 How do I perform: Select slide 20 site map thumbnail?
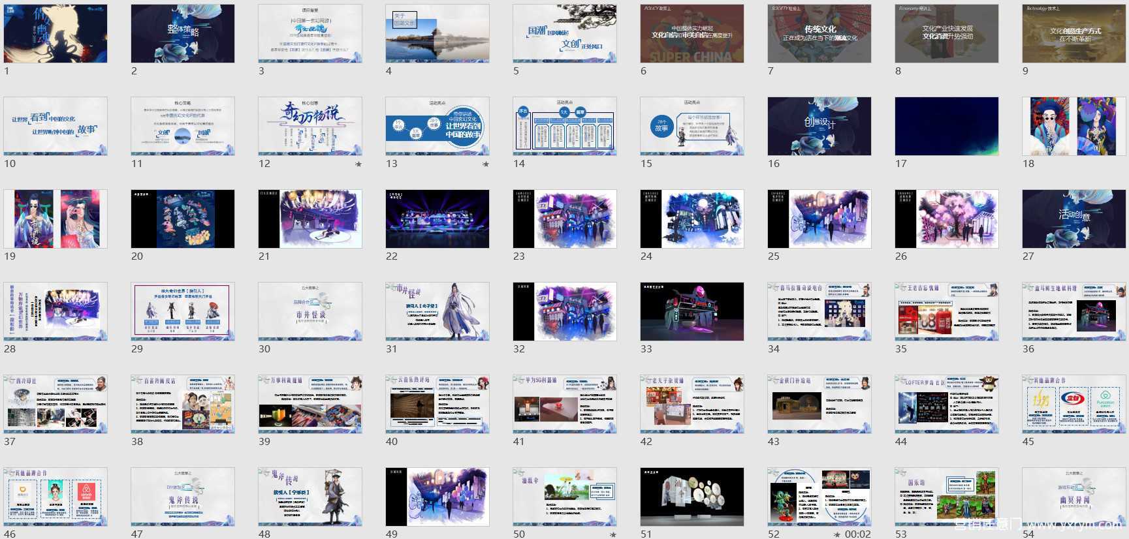(x=183, y=219)
